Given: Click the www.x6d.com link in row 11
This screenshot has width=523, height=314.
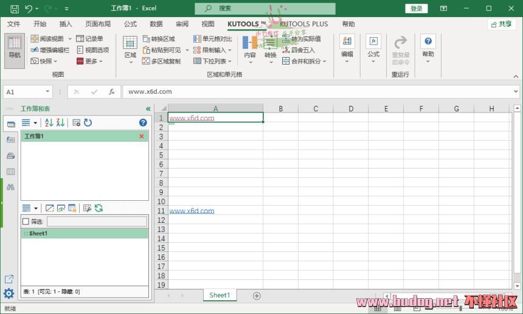Looking at the screenshot, I should pyautogui.click(x=192, y=211).
